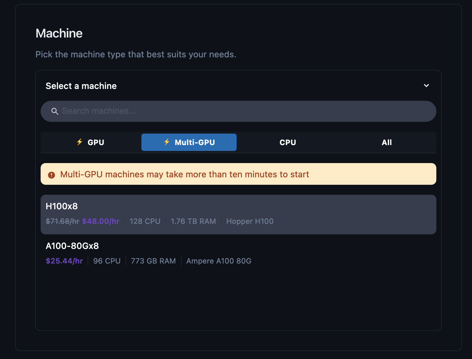Click the magnifier search icon
The height and width of the screenshot is (359, 472).
click(x=55, y=111)
